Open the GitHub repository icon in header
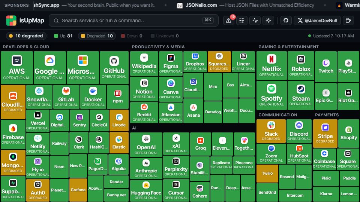Screen dimensions: 360x202 pos(286,21)
